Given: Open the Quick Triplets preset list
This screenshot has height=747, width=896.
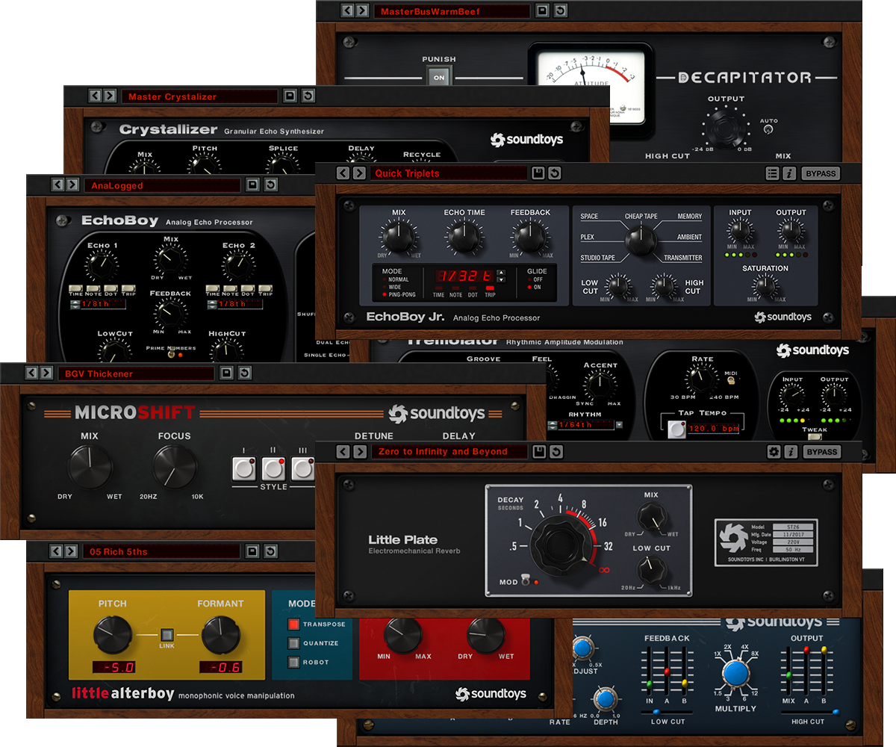Looking at the screenshot, I should click(x=449, y=173).
